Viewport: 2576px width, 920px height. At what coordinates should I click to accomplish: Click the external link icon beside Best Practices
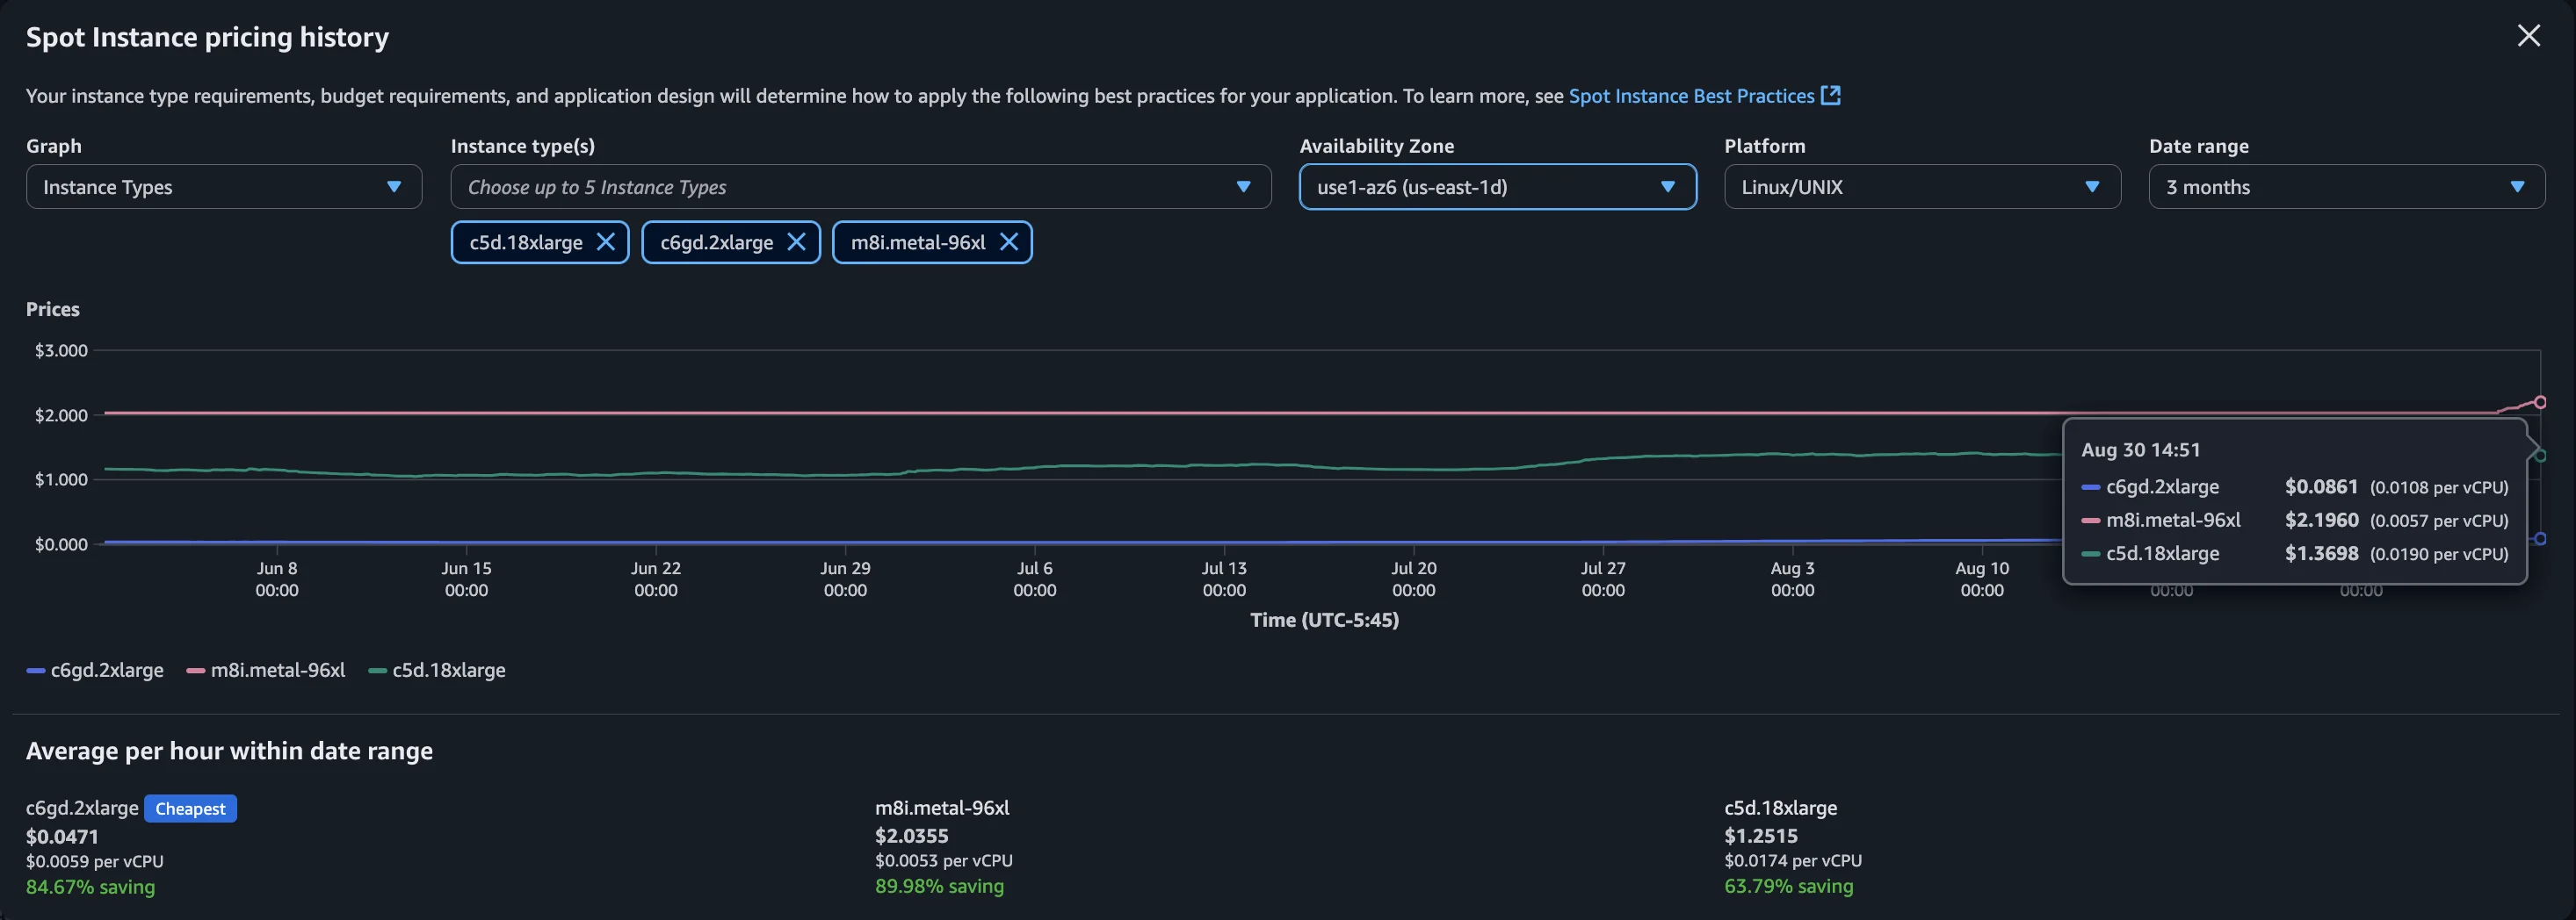pos(1831,96)
